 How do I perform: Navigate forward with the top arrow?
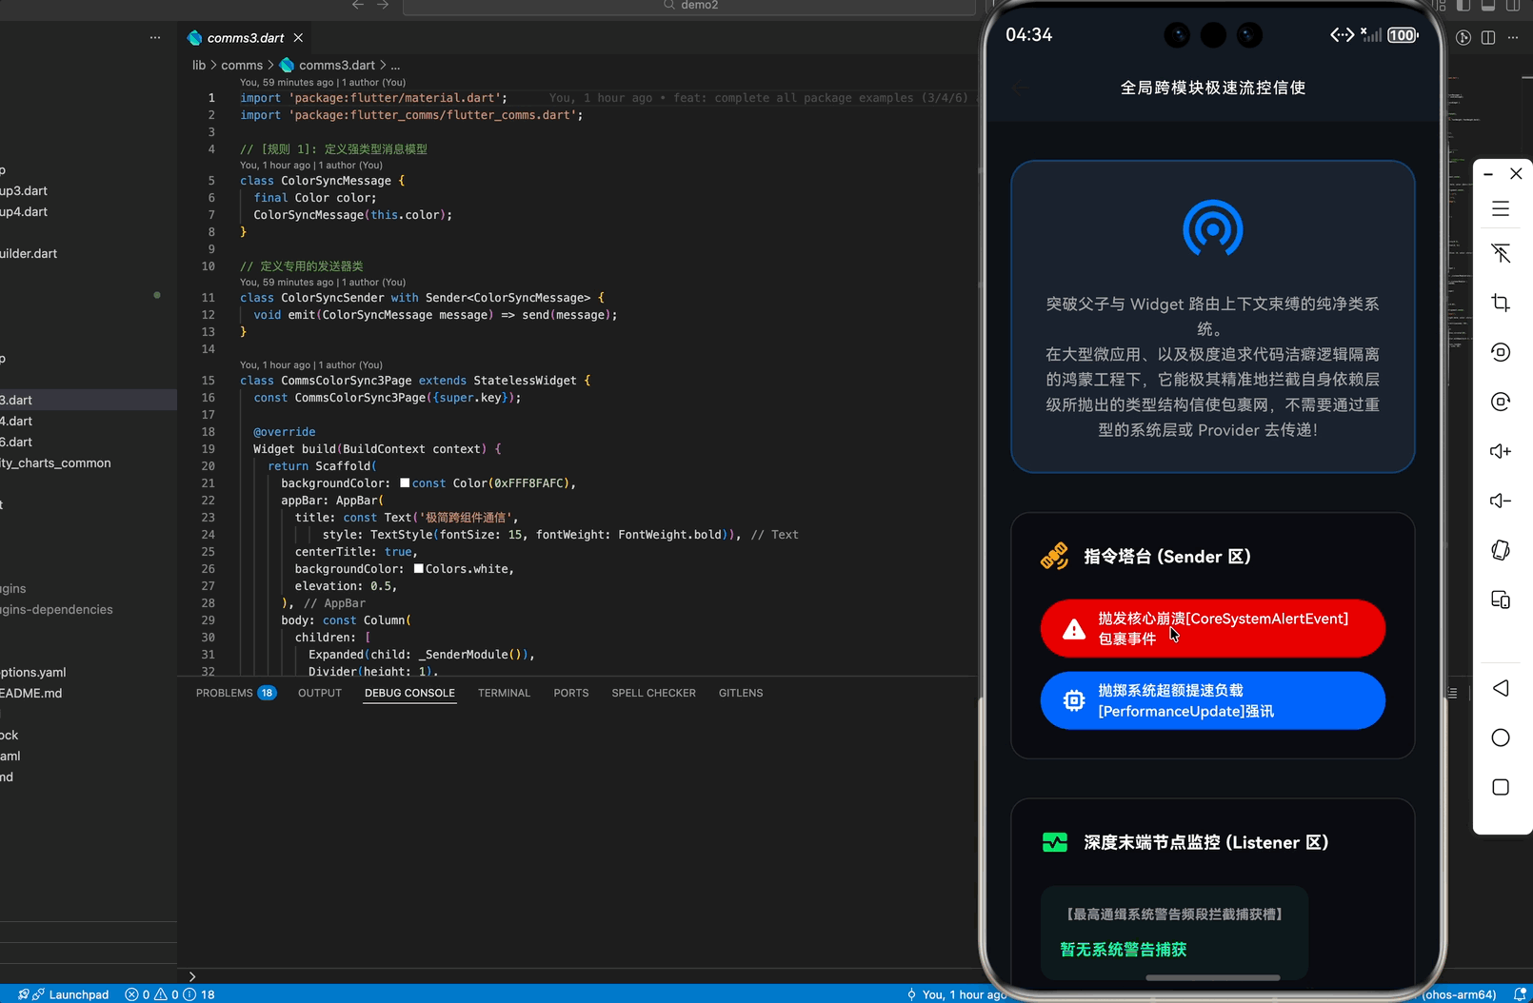383,5
